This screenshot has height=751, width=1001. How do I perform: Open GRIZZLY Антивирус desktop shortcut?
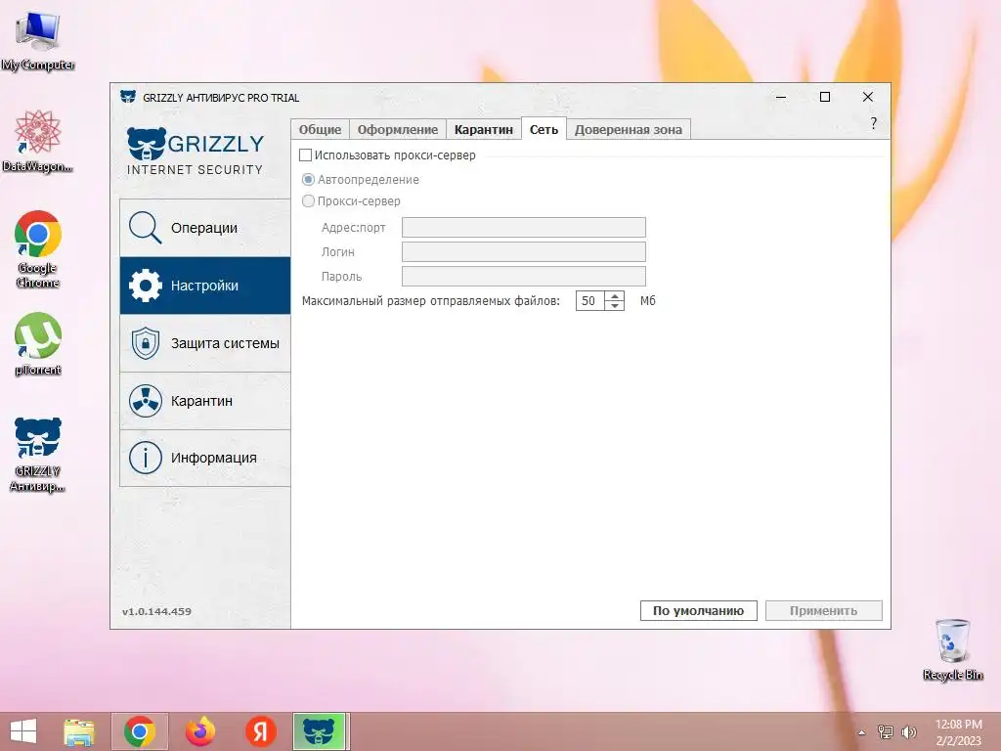coord(38,455)
